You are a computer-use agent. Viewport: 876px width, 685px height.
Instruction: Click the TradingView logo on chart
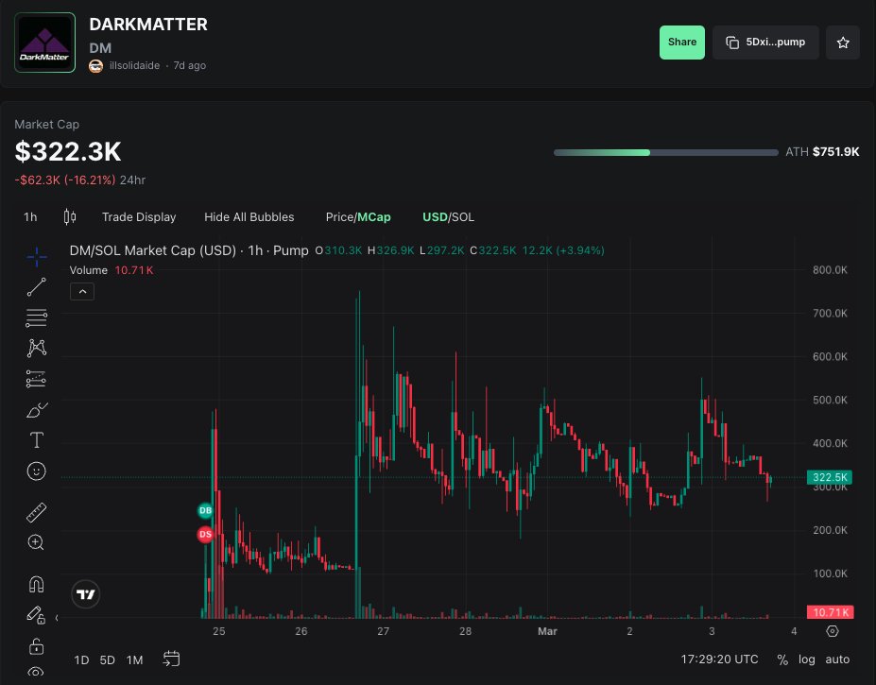coord(86,594)
